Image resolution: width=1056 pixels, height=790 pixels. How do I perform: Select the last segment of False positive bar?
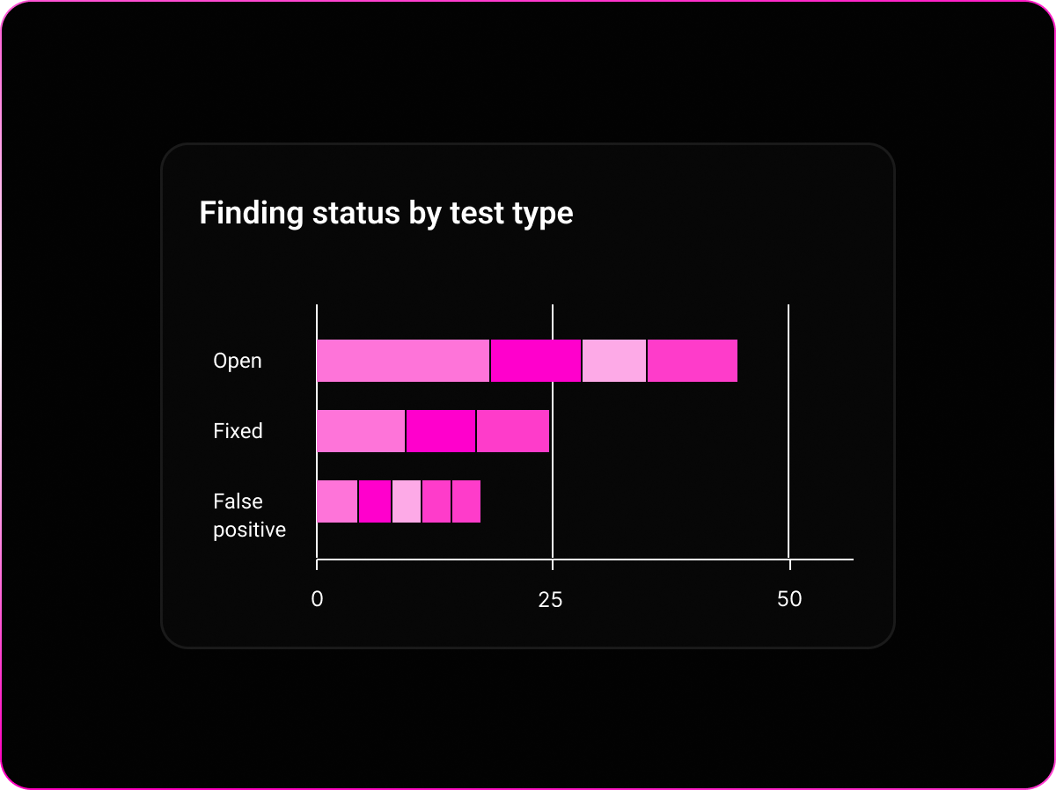466,501
